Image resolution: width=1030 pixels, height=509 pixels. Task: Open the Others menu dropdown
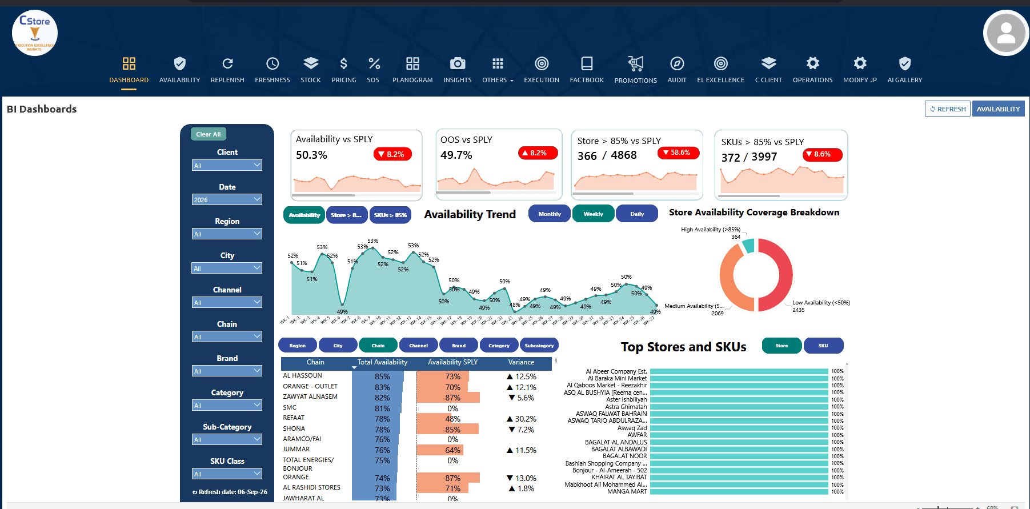(x=498, y=69)
